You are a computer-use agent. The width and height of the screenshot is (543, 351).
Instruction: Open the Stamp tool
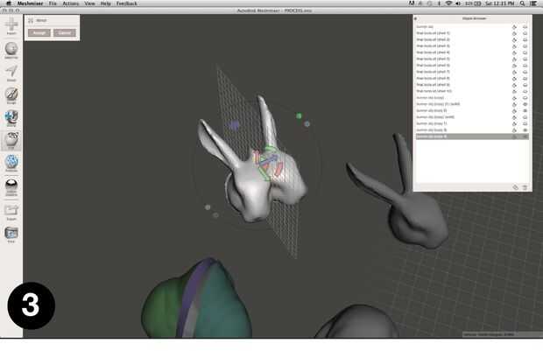pos(11,118)
